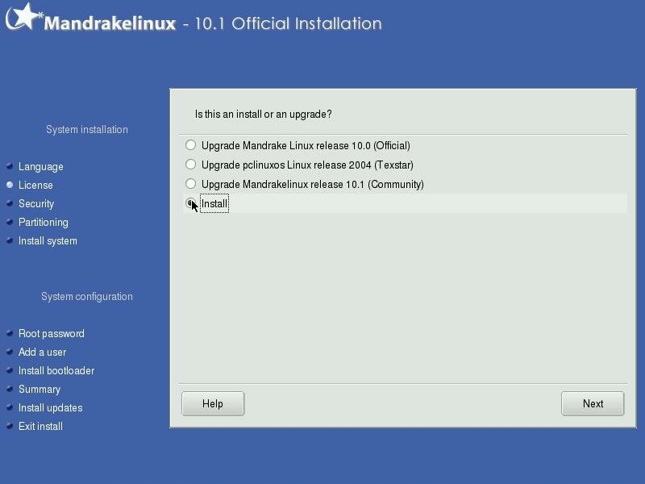Click the bullet icon beside Add a user
This screenshot has height=484, width=645.
coord(10,352)
